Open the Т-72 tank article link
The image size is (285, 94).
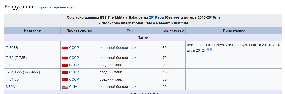tap(10, 58)
